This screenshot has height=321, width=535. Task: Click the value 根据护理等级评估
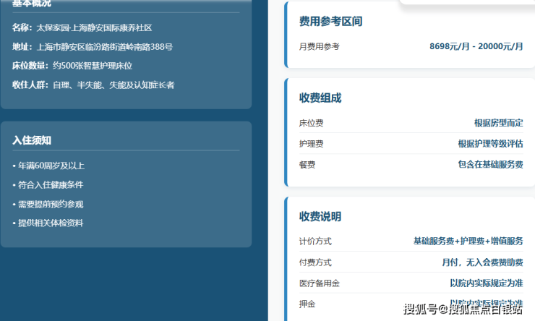coord(490,144)
